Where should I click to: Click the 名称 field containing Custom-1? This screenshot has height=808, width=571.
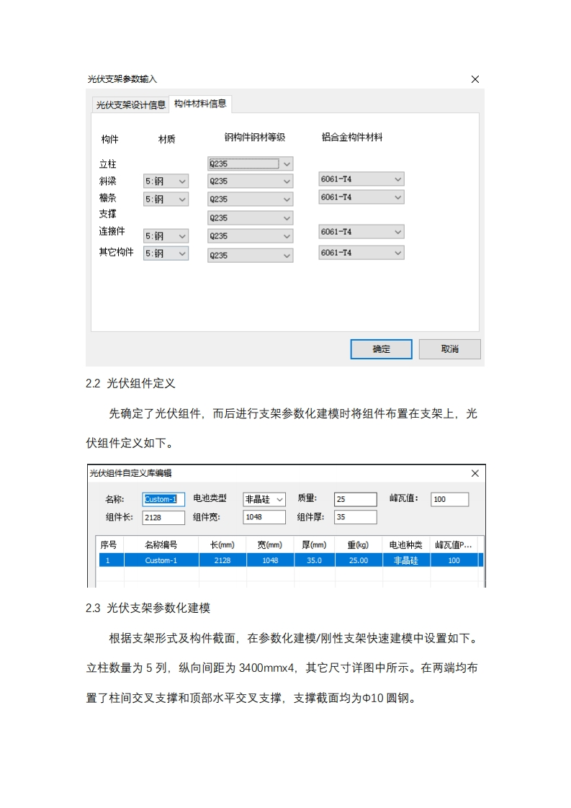[163, 499]
